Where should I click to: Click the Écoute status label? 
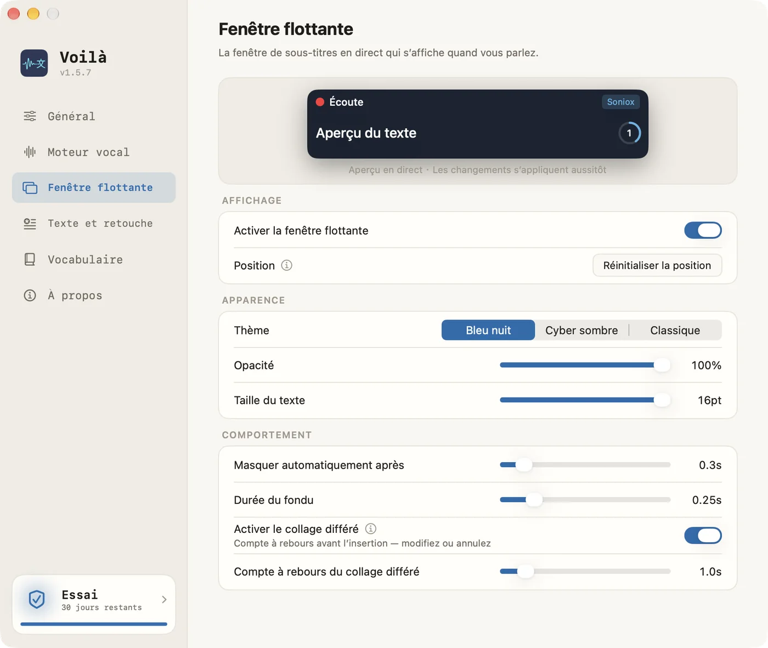[346, 102]
